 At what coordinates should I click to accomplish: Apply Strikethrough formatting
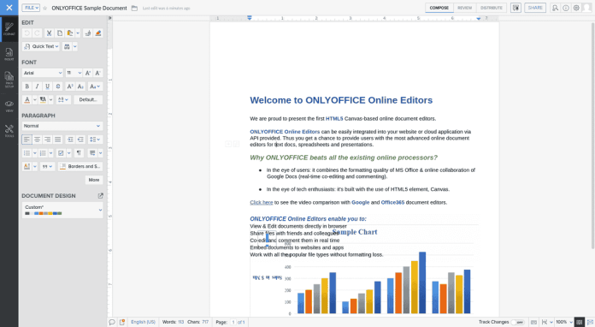(x=57, y=86)
